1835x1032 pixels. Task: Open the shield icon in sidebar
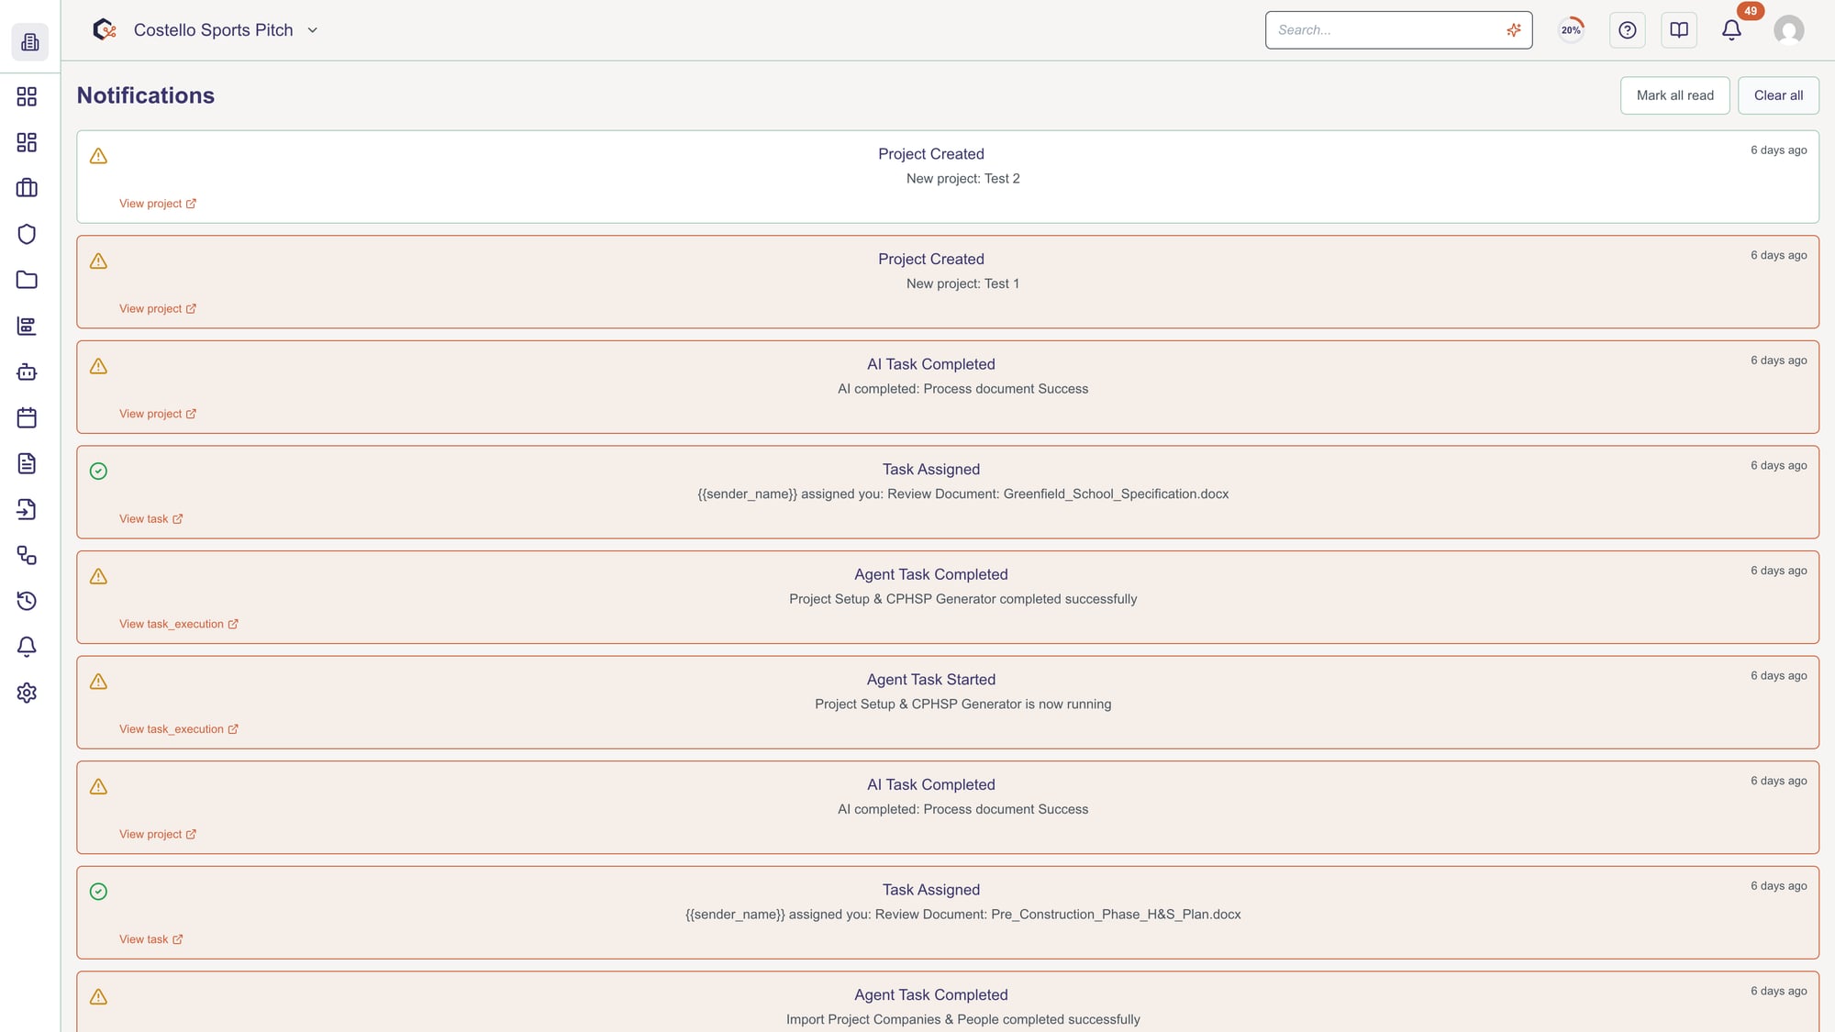pos(27,234)
